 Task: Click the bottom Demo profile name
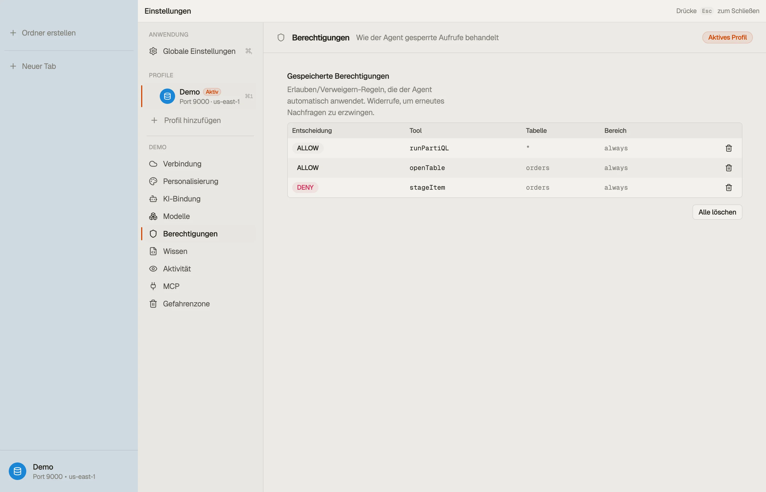coord(43,467)
